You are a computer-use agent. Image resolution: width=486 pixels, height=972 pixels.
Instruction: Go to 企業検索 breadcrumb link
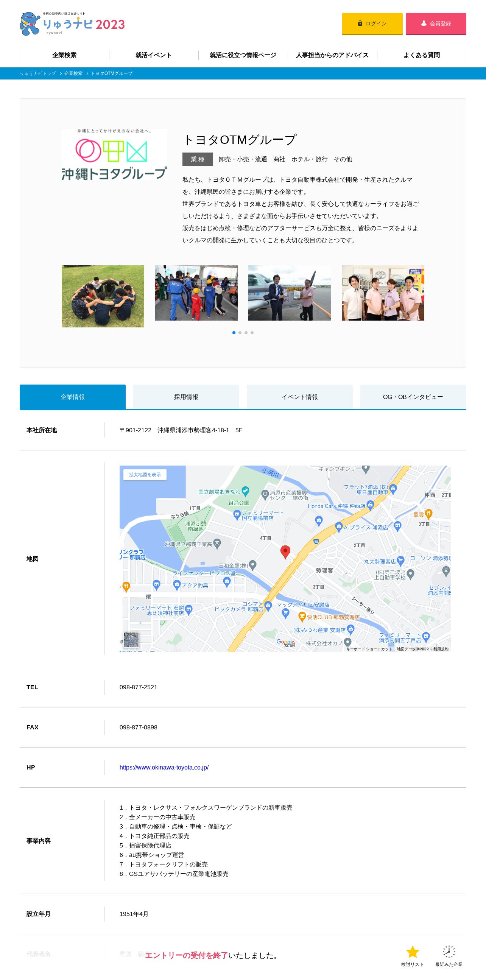[x=73, y=73]
